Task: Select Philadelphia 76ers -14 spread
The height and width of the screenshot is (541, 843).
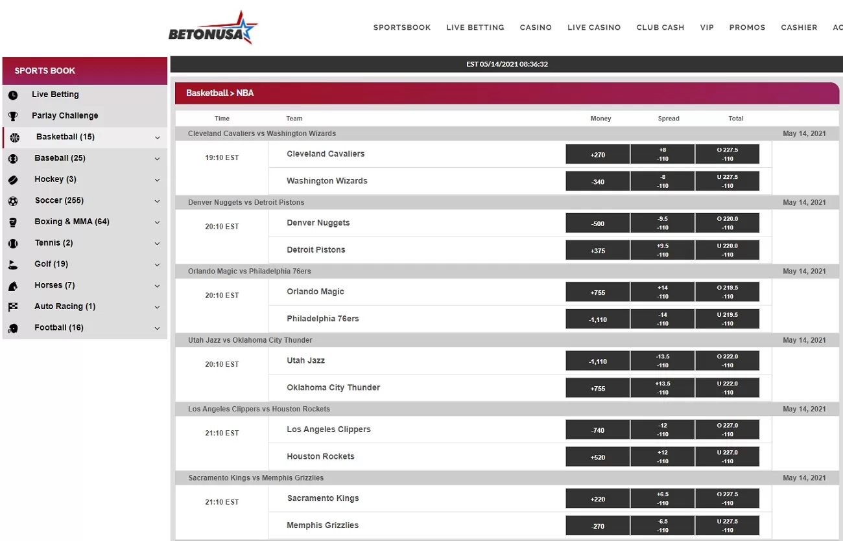Action: point(663,319)
